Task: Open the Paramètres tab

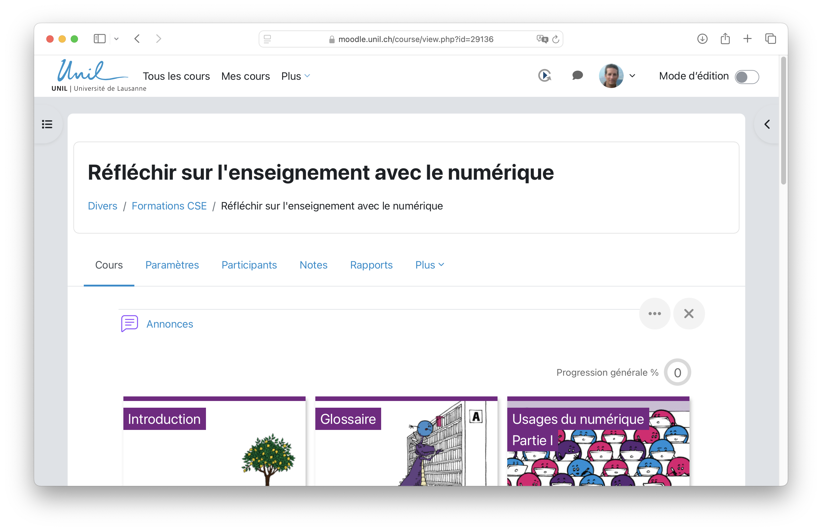Action: tap(172, 265)
